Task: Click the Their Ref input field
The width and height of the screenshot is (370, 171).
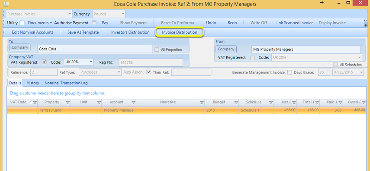Action: click(x=191, y=72)
